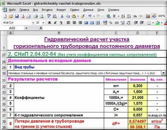Open the Справка menu
Image resolution: width=167 pixels, height=130 pixels.
coord(114,10)
